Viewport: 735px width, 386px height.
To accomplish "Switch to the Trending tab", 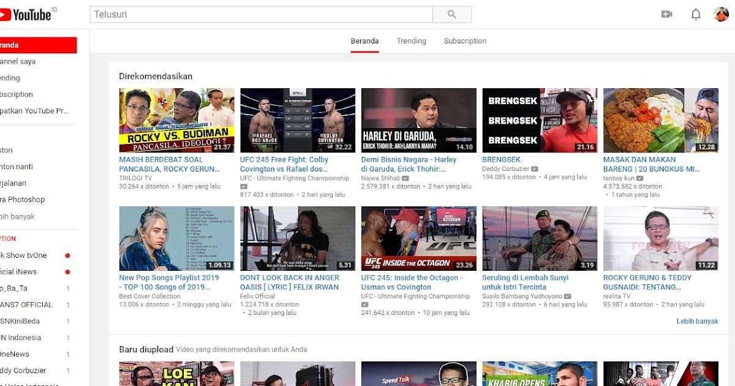I will [411, 41].
